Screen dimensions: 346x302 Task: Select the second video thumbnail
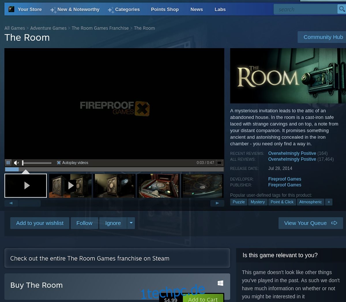(x=70, y=186)
